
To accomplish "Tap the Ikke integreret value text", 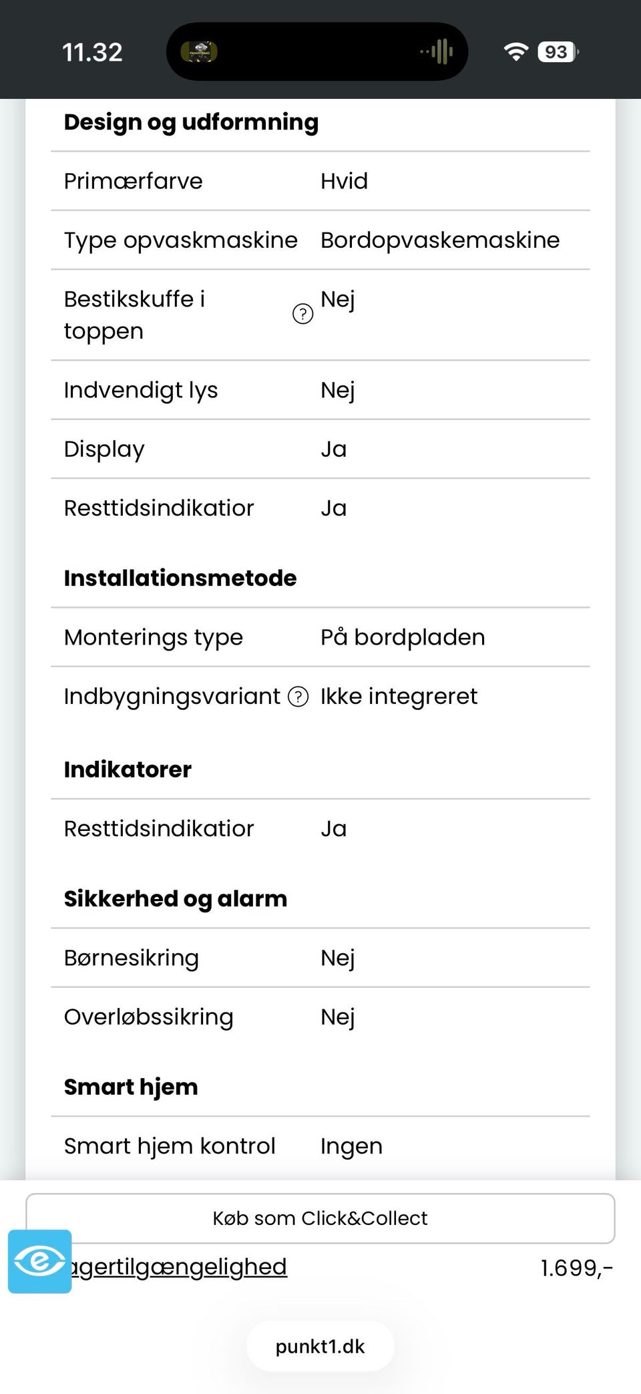I will (x=399, y=696).
